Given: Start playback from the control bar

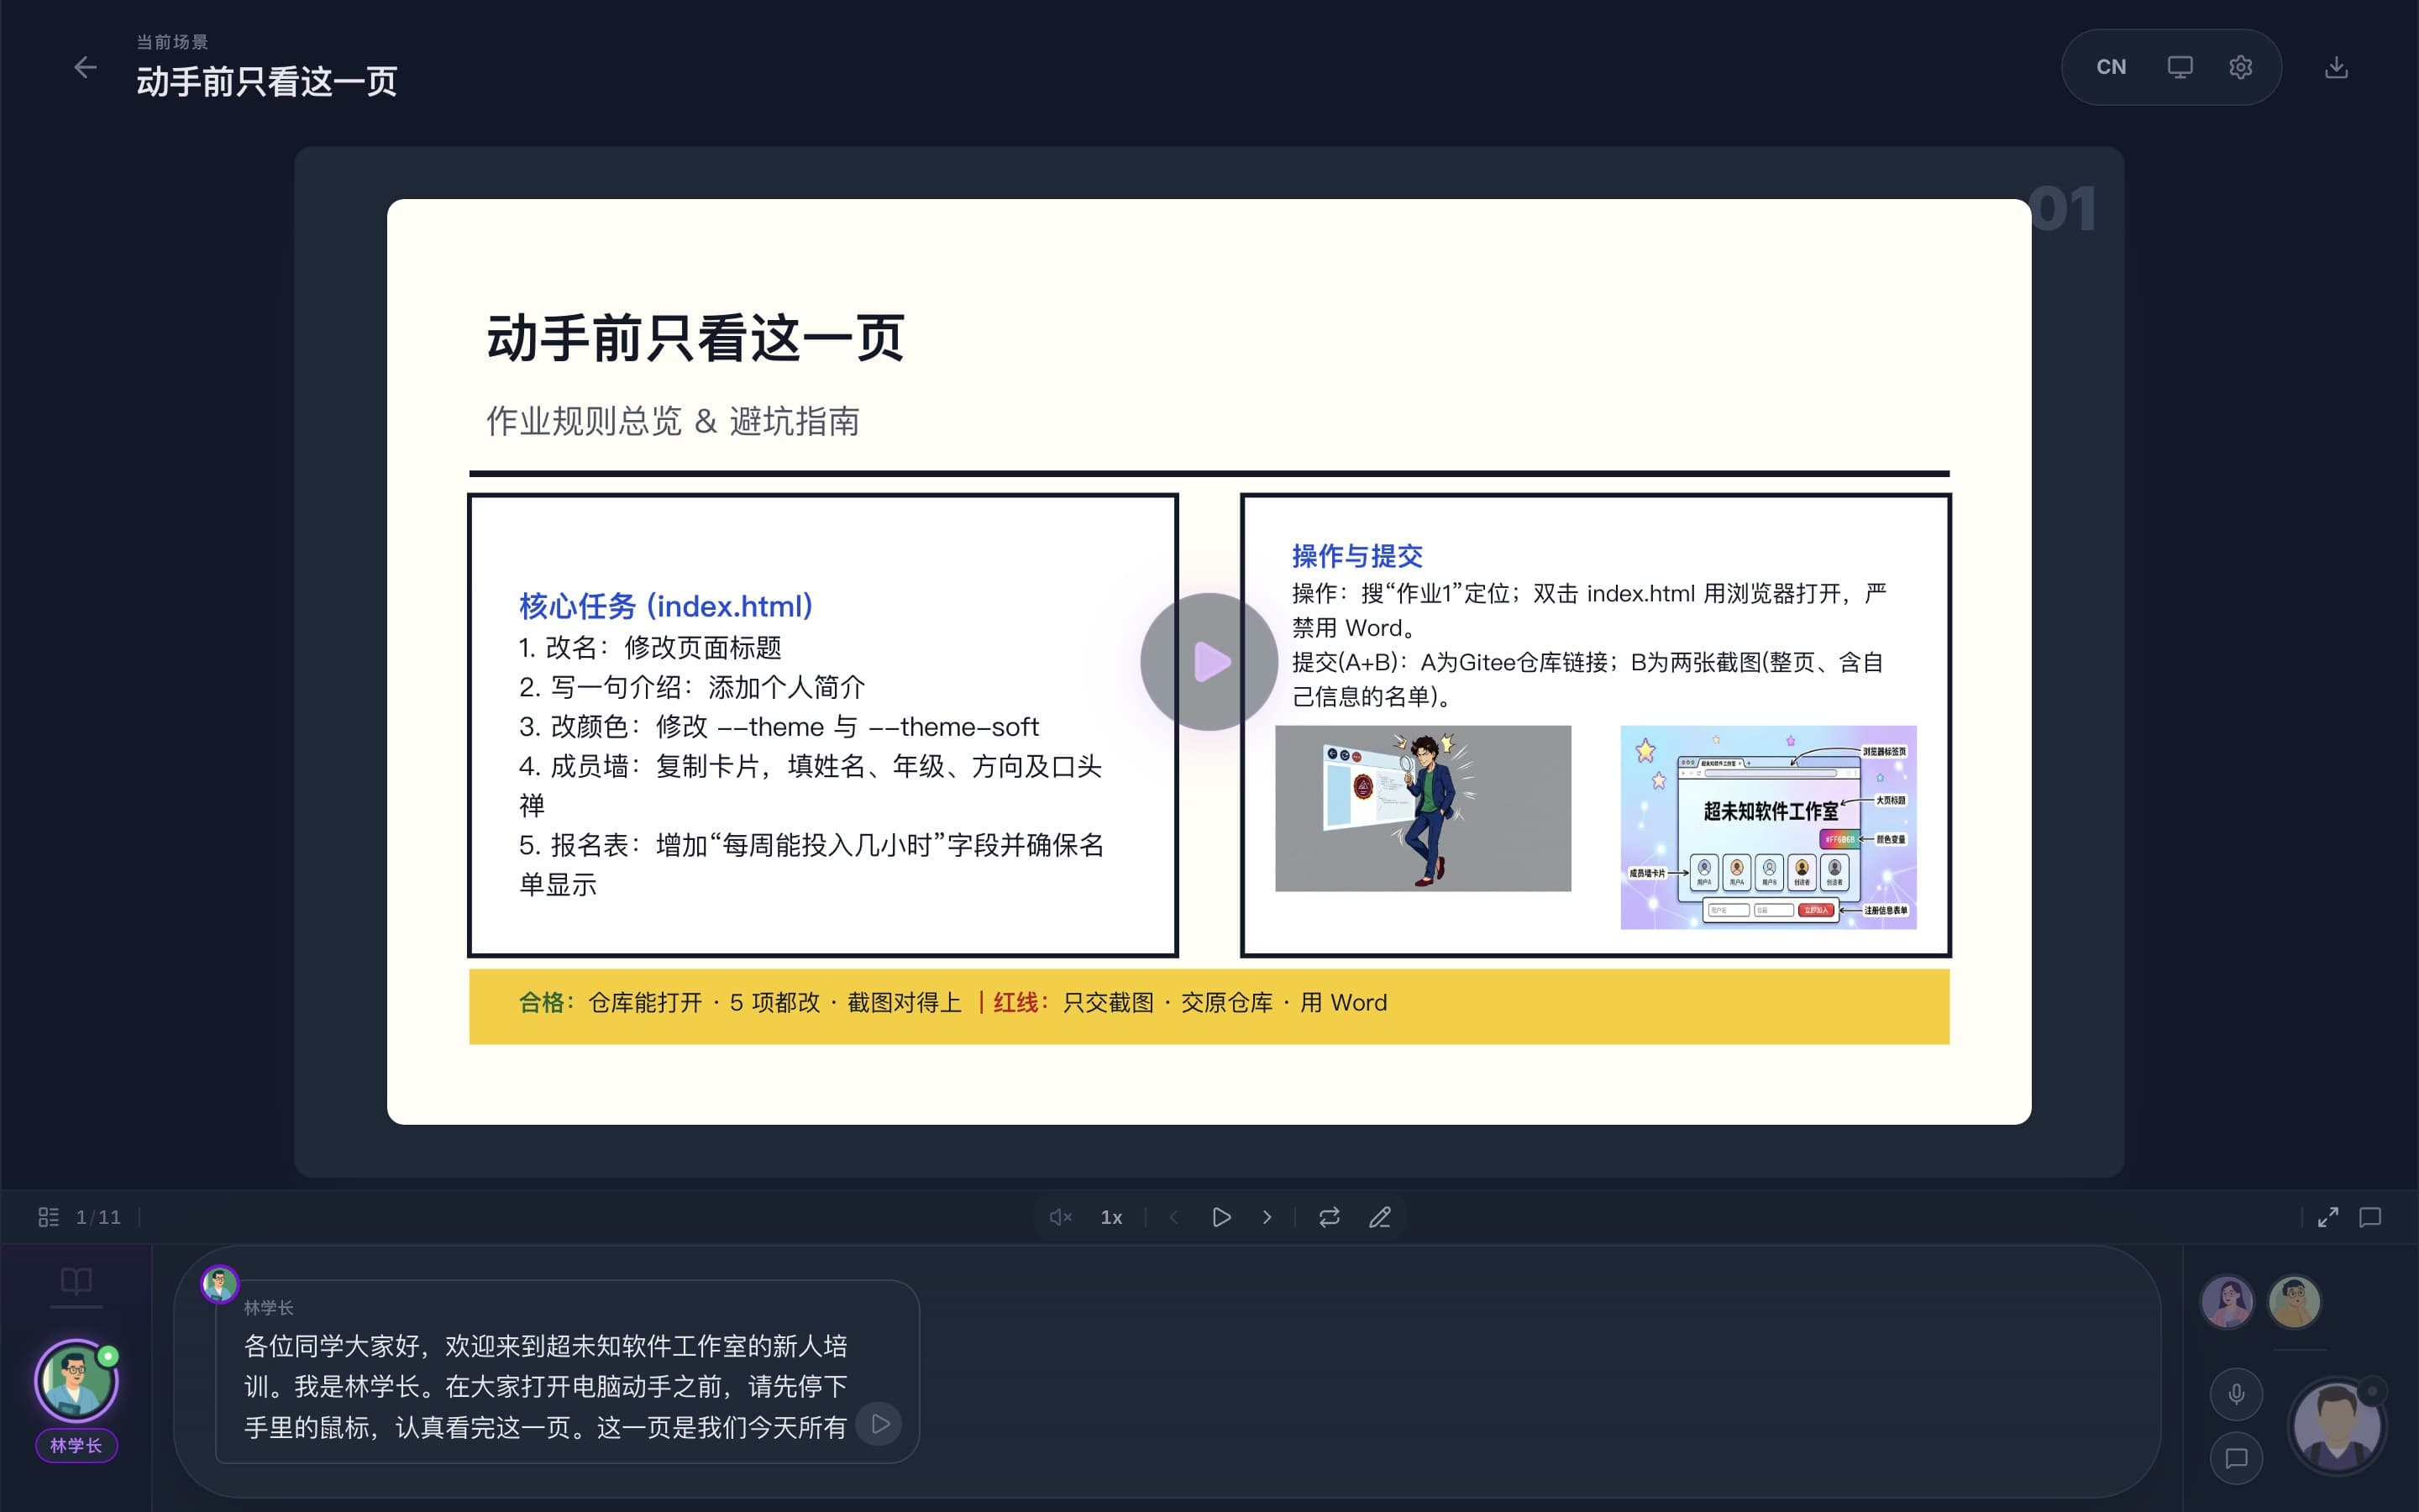Looking at the screenshot, I should tap(1221, 1217).
